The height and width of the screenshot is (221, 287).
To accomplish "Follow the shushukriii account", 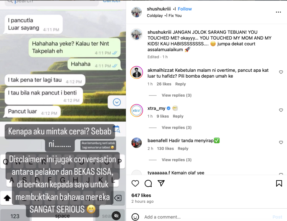I will 185,9.
